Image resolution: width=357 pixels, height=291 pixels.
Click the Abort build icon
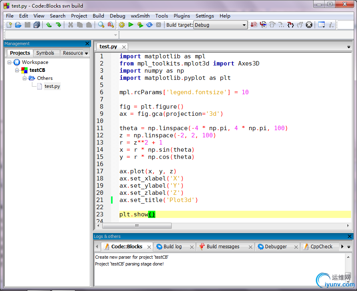[x=159, y=25]
